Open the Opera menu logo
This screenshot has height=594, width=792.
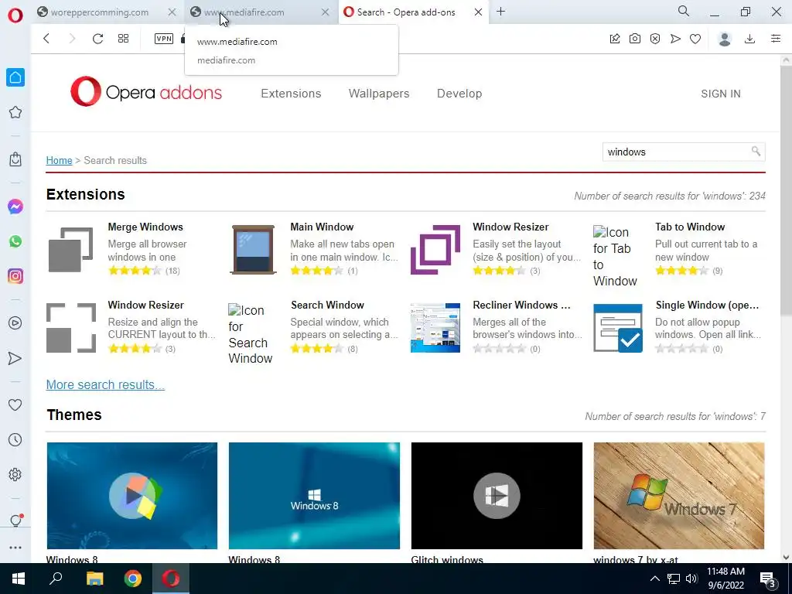[15, 15]
